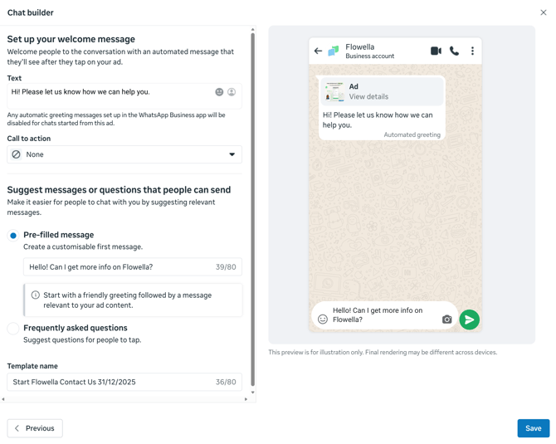Open the three-dot menu in chat preview
Image resolution: width=556 pixels, height=444 pixels.
click(472, 51)
